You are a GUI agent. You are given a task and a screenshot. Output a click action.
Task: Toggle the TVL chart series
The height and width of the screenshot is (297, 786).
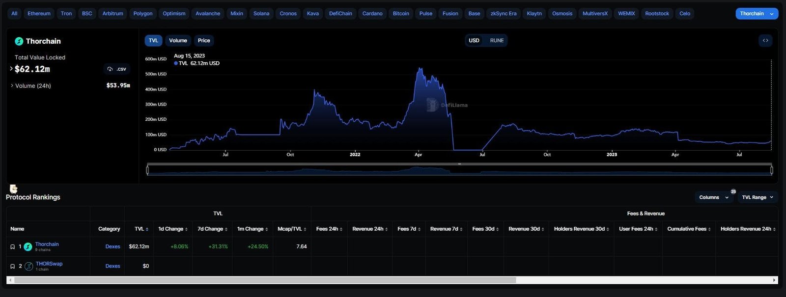pyautogui.click(x=153, y=41)
